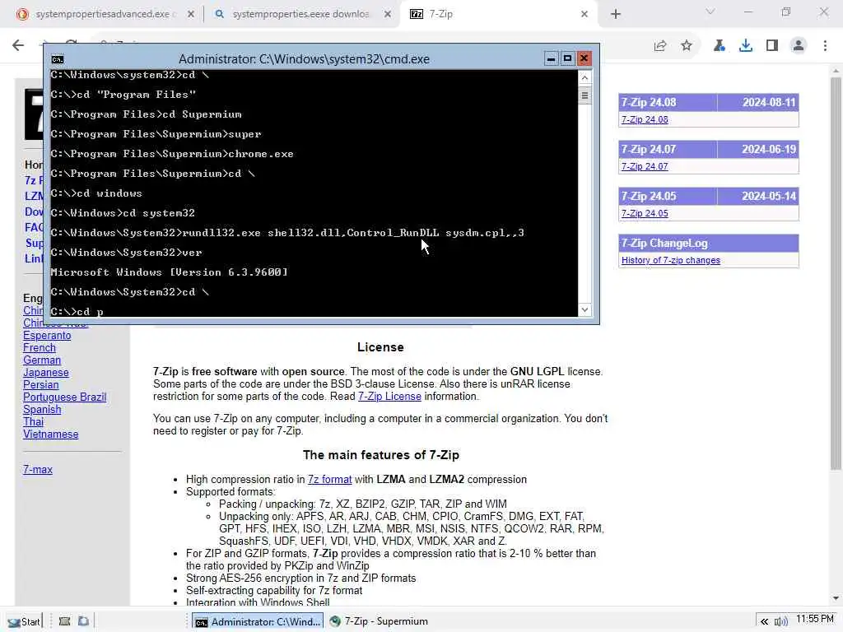Open the downloads arrow icon
This screenshot has height=632, width=843.
(746, 46)
